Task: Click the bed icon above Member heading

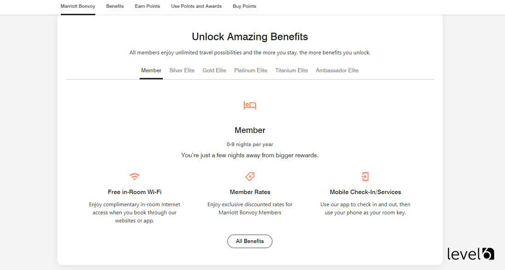Action: (250, 105)
